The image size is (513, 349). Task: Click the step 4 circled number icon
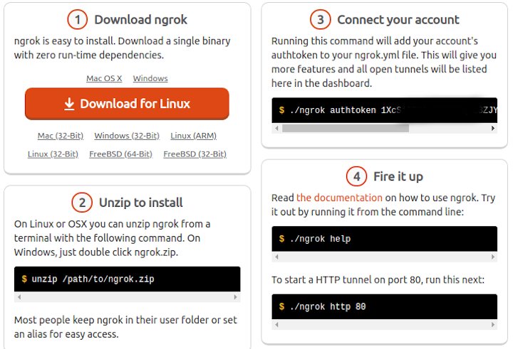(356, 176)
